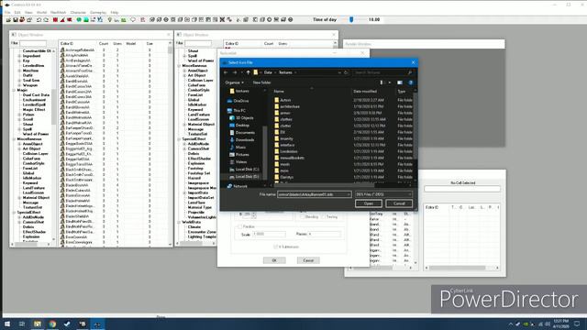Viewport: 587px width, 330px height.
Task: Expand Miscellaneous node in left Object Window
Action: (x=15, y=139)
